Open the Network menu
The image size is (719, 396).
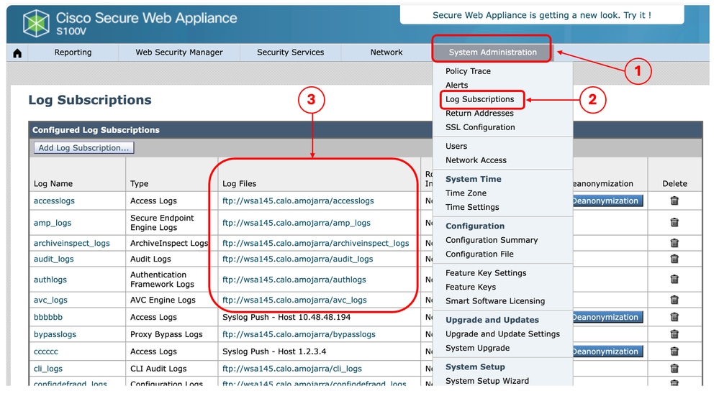(x=386, y=52)
